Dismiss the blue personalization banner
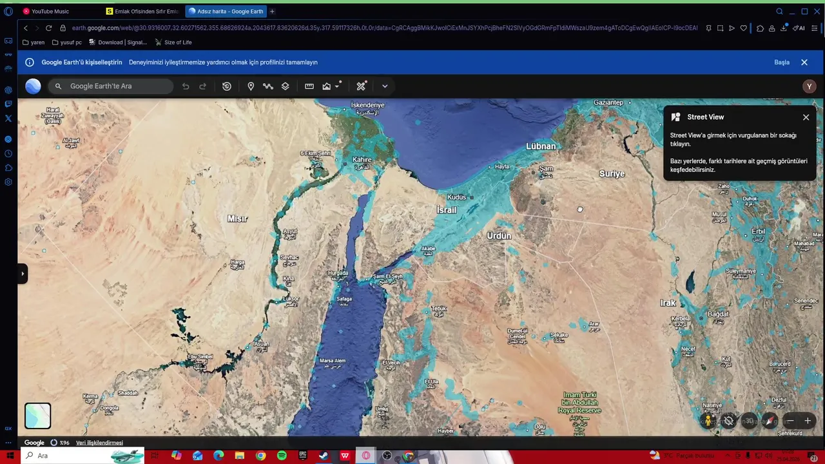The image size is (825, 464). tap(804, 63)
